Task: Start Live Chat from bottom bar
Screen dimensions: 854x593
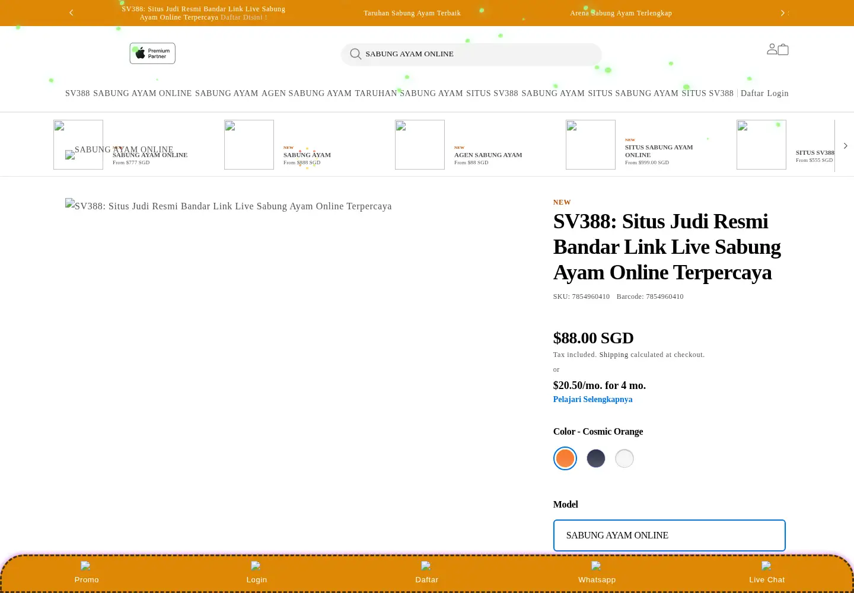Action: (767, 573)
